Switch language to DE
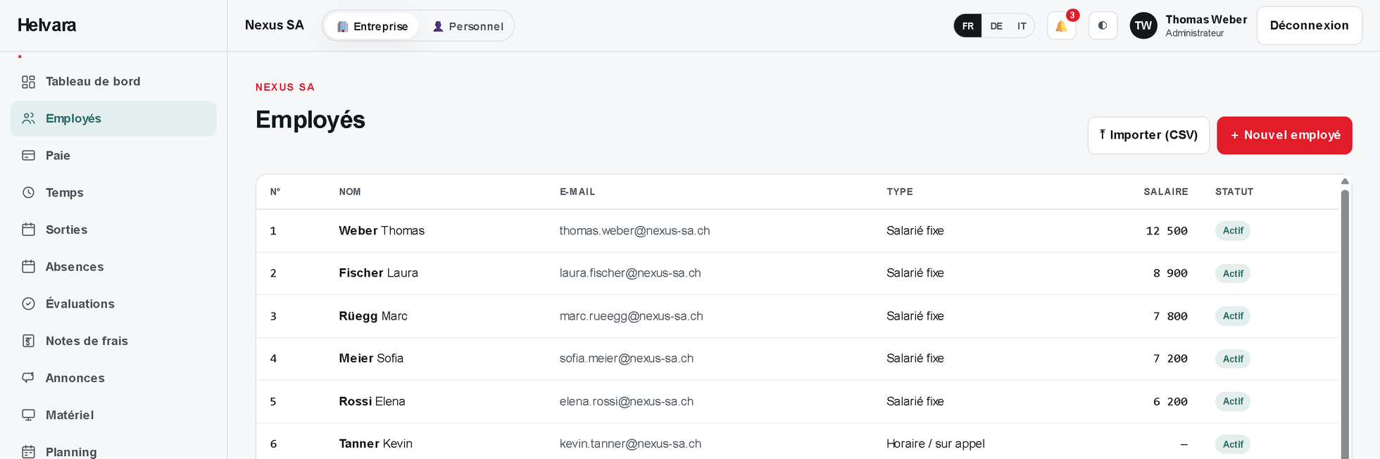The image size is (1380, 459). click(996, 26)
